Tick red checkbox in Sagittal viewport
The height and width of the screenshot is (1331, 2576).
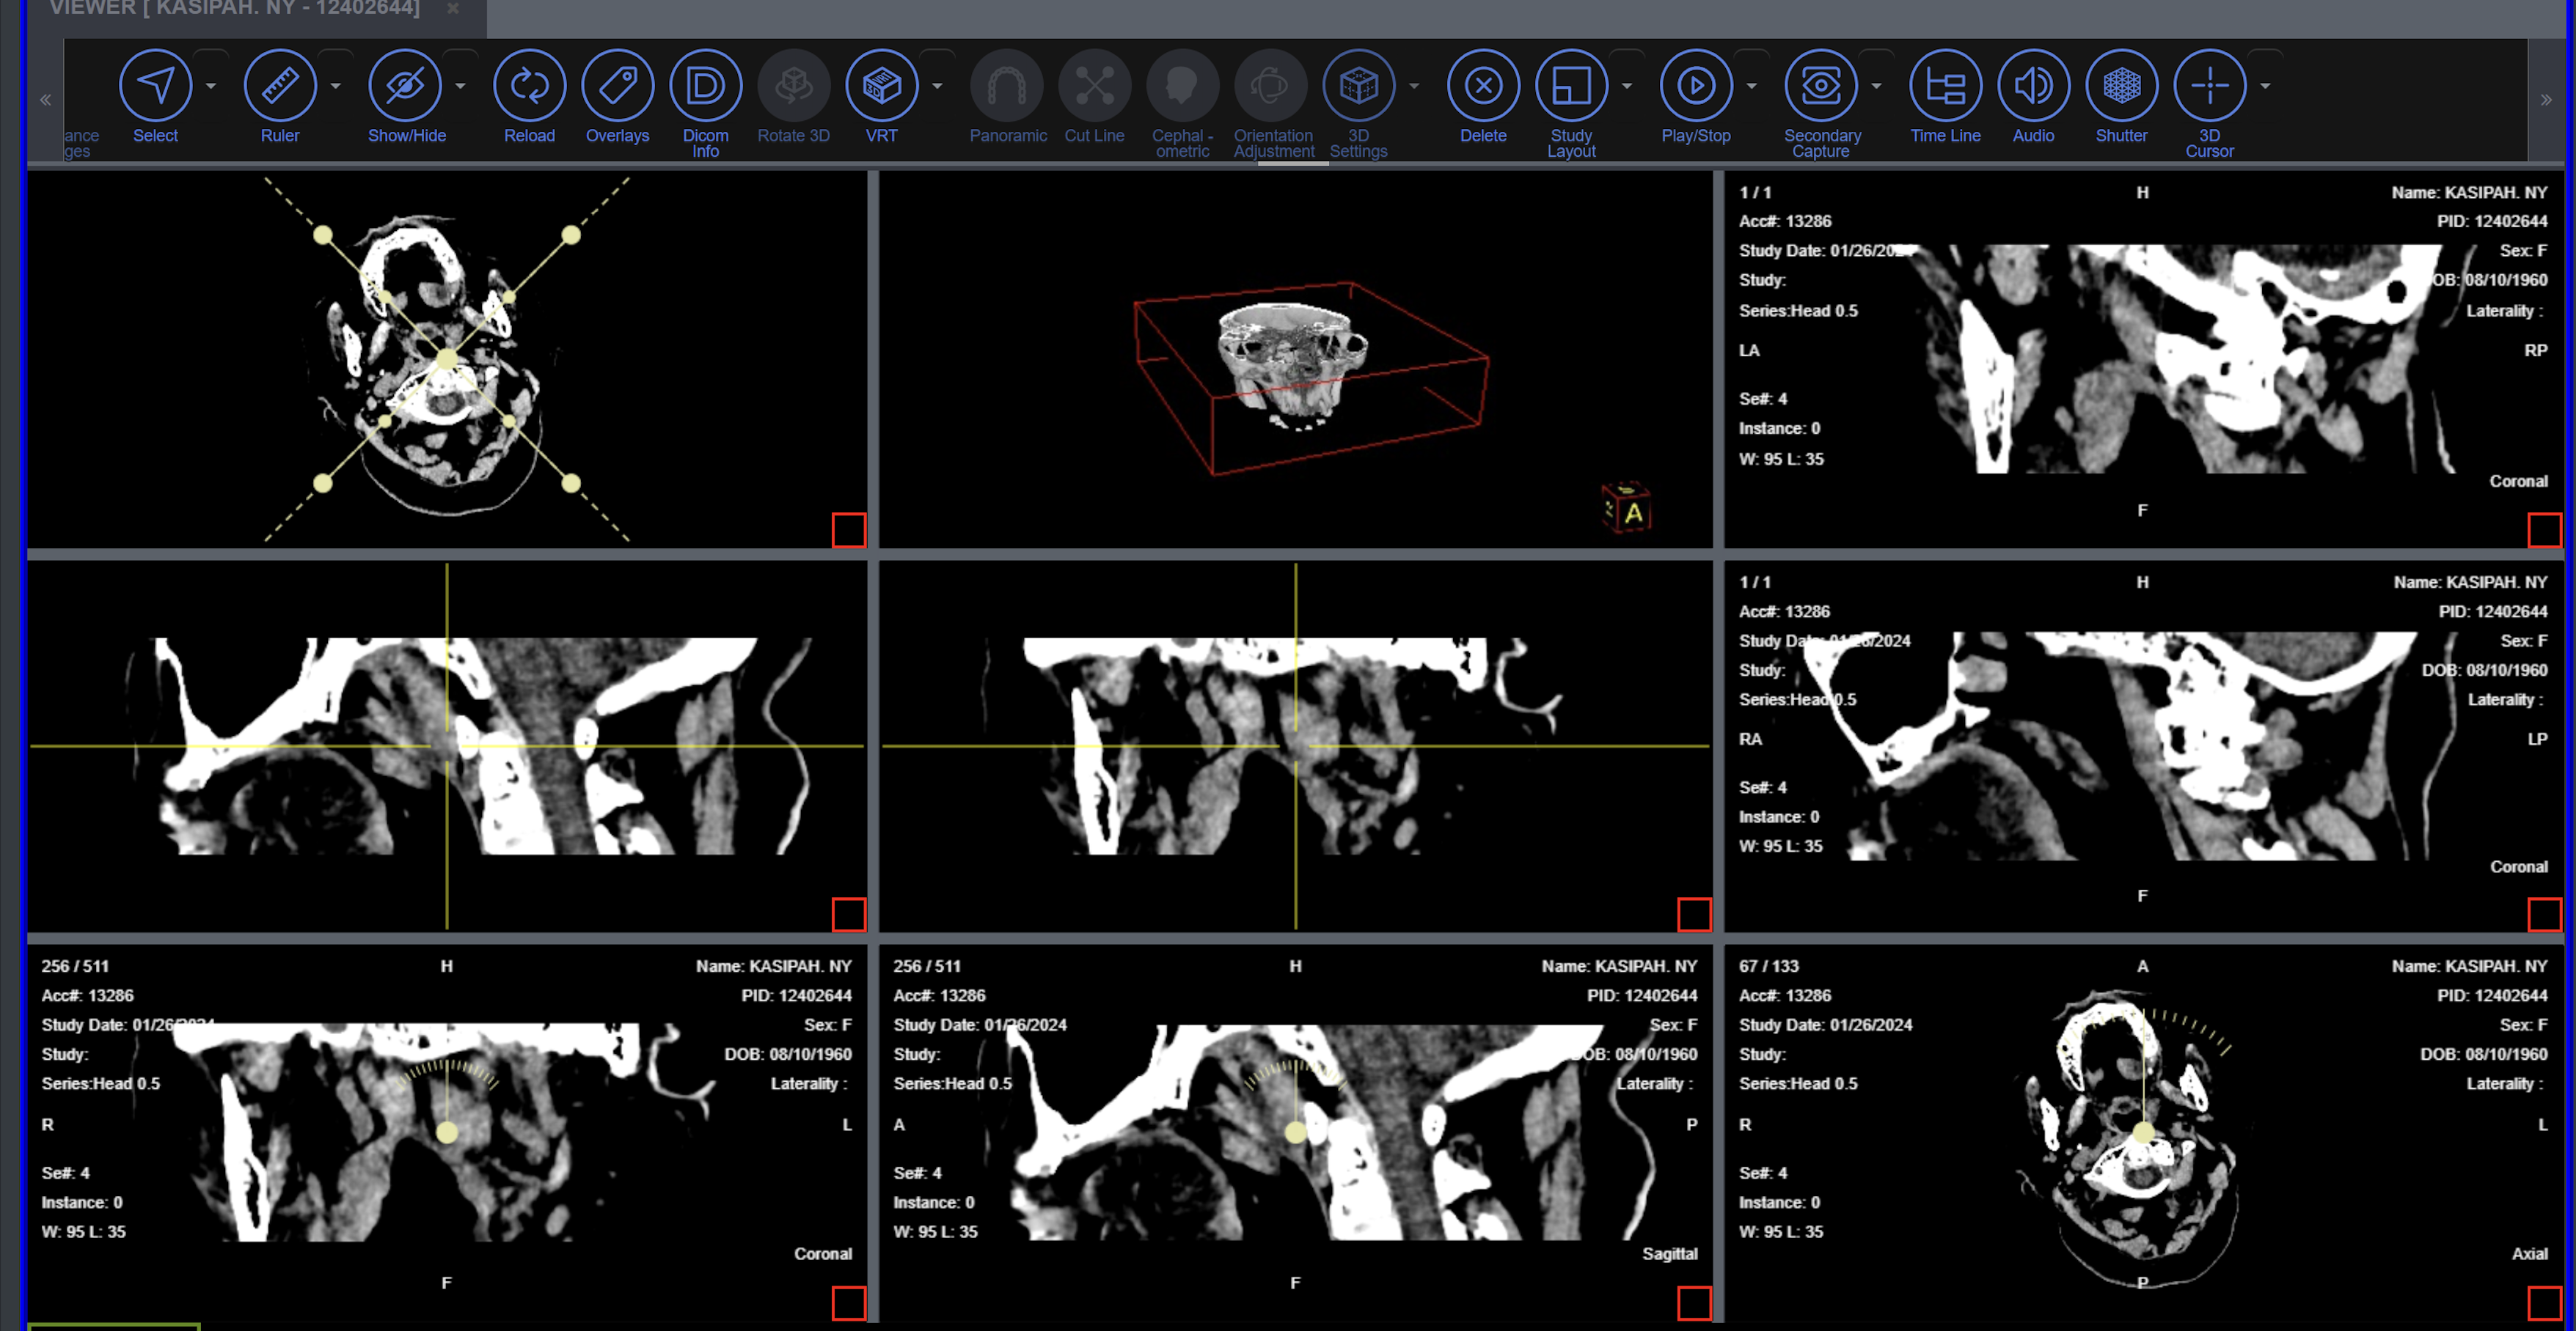point(1694,1303)
